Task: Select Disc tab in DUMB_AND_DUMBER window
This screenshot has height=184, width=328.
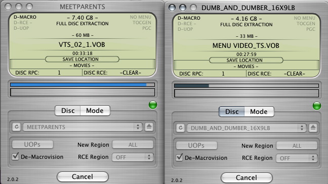Action: 232,111
